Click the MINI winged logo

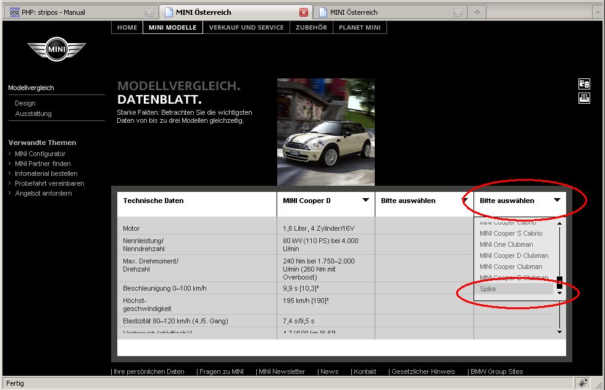(x=57, y=49)
